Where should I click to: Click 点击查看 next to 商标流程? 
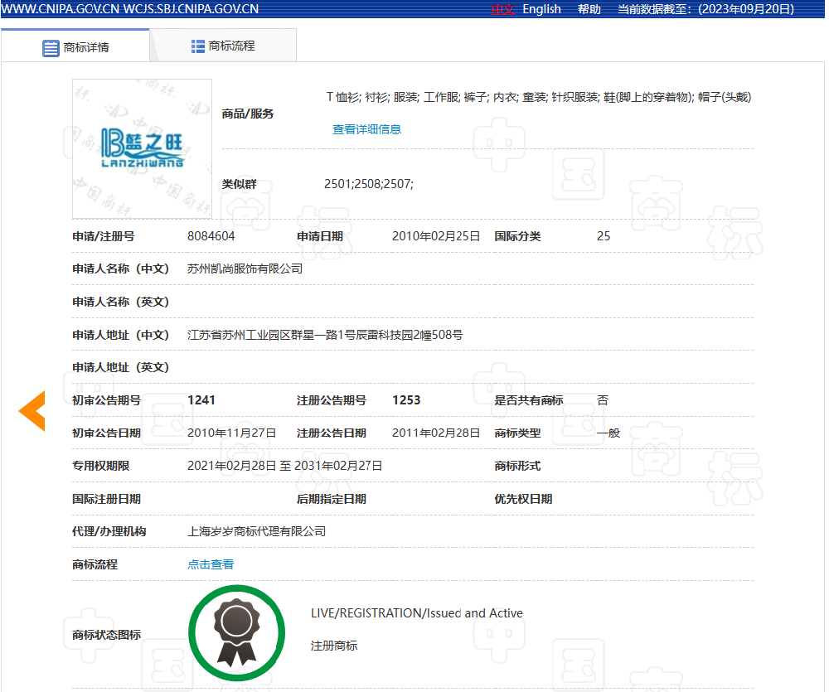click(x=211, y=564)
